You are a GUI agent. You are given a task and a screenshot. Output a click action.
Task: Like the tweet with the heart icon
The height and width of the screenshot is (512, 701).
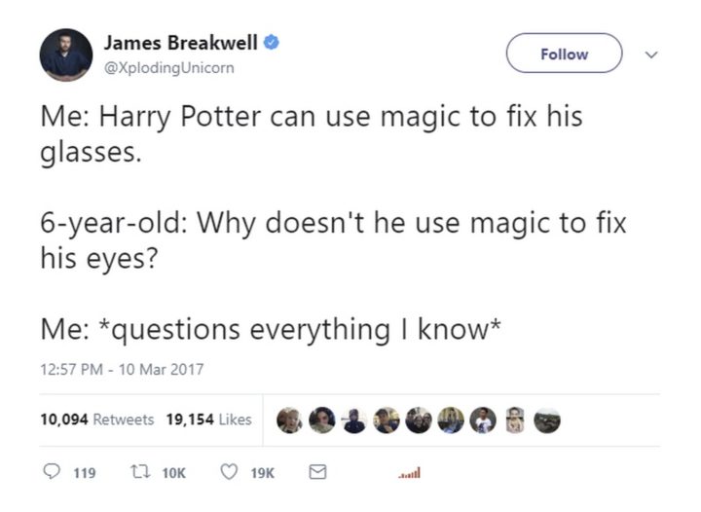[230, 472]
